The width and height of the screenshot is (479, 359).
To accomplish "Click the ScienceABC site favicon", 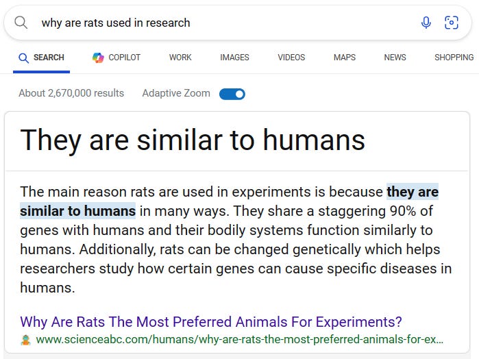I will click(x=26, y=340).
